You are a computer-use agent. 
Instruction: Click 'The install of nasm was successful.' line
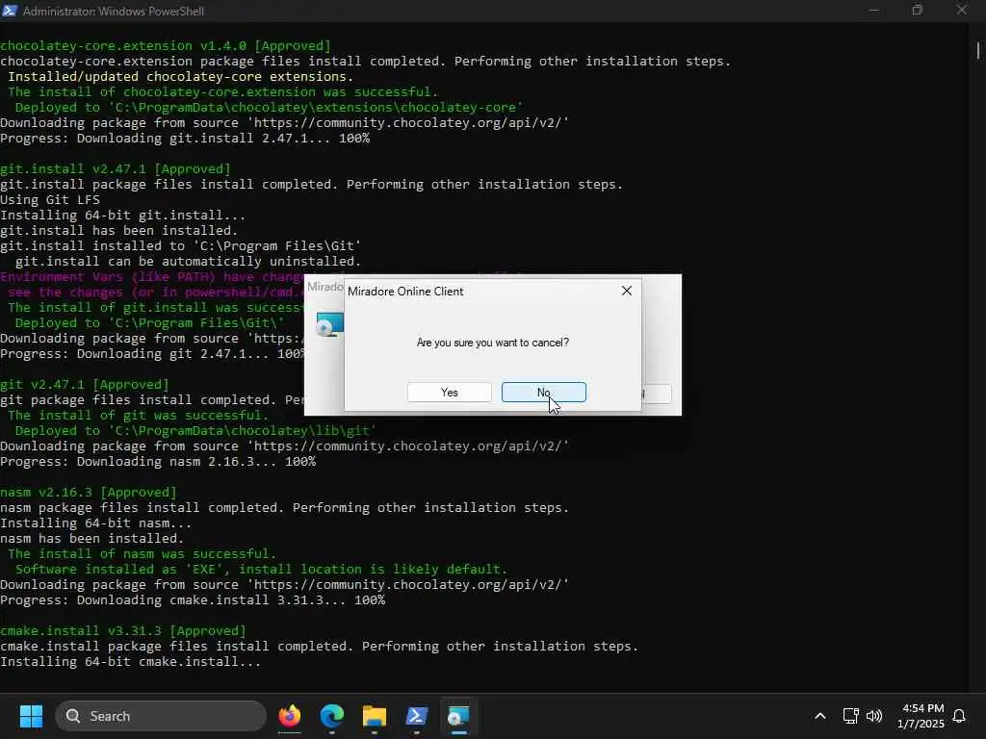tap(143, 553)
